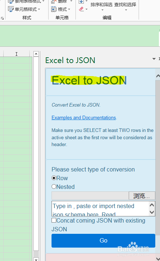Open Find and Select (查找和选择) menu
Screen dimensions: 160x261
pyautogui.click(x=125, y=6)
